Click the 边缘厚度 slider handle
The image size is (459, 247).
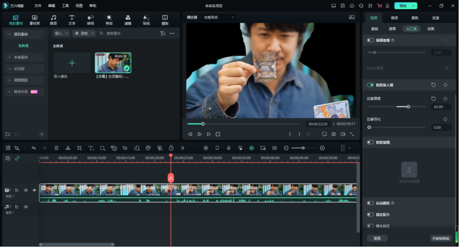click(x=408, y=107)
